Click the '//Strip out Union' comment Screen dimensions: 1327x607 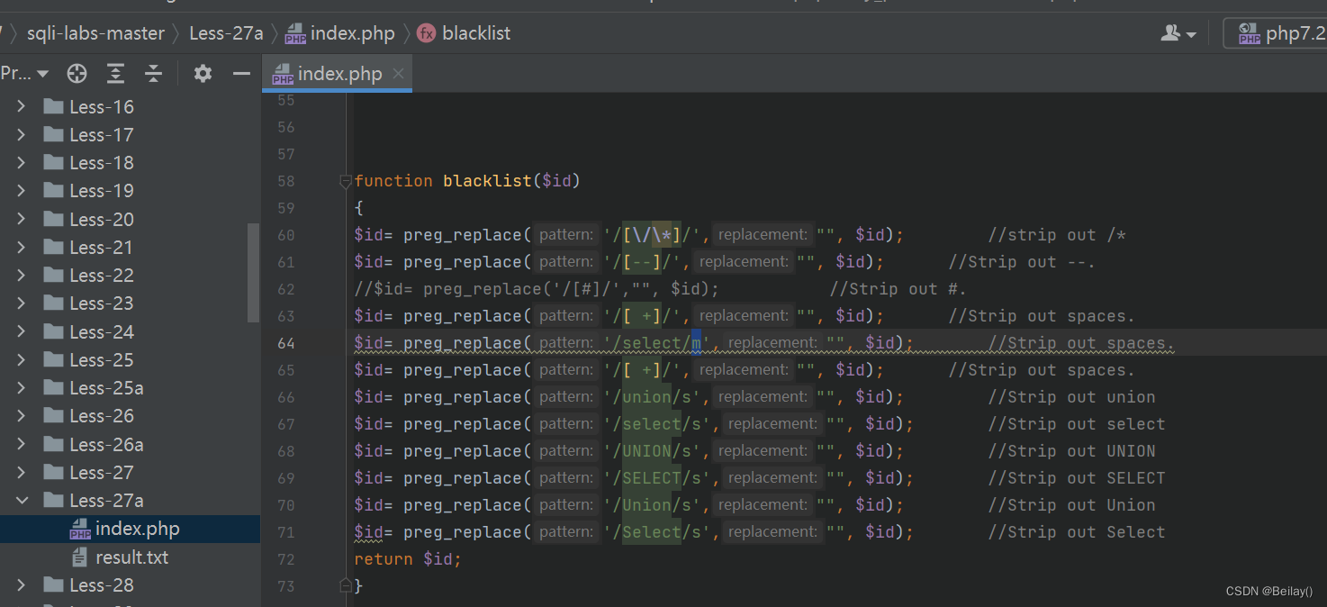(x=1071, y=505)
